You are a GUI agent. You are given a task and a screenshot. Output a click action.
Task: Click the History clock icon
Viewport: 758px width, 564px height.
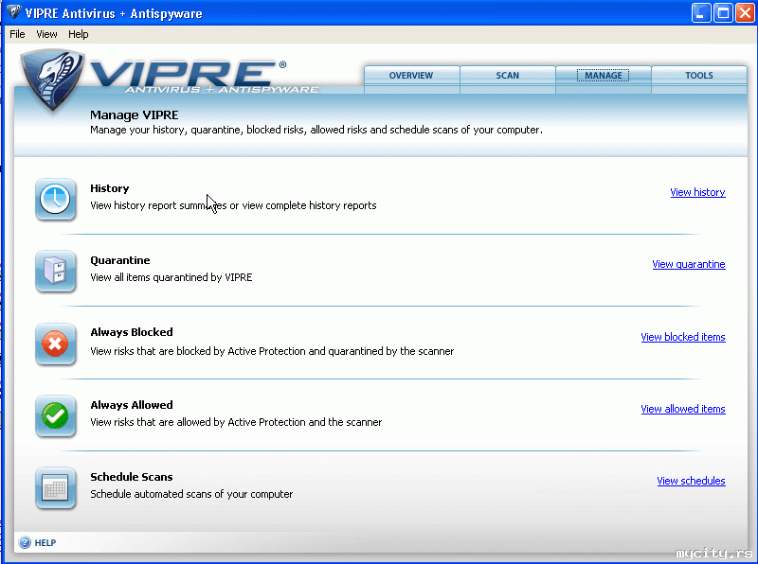56,199
